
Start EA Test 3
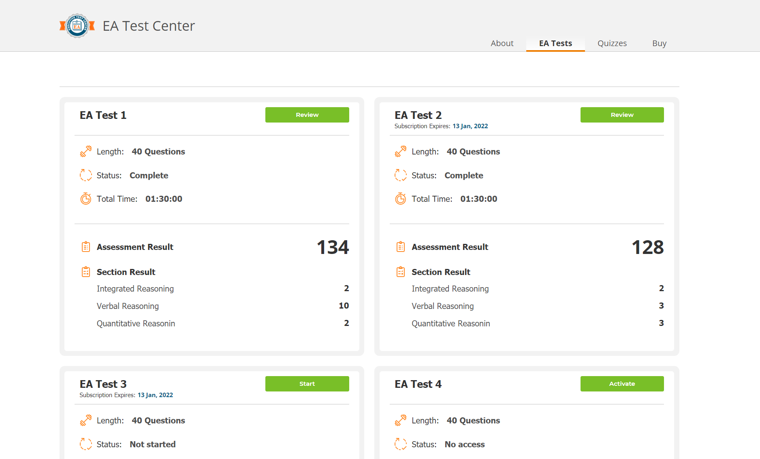click(x=307, y=384)
